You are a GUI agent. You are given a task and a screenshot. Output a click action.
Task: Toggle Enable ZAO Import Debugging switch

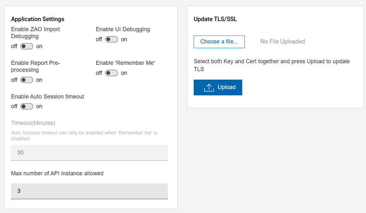coord(27,46)
